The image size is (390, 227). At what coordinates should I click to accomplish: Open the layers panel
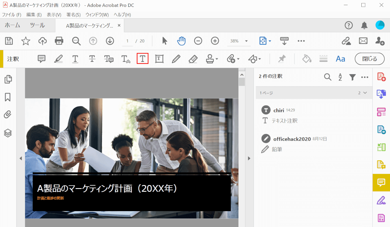pyautogui.click(x=8, y=133)
